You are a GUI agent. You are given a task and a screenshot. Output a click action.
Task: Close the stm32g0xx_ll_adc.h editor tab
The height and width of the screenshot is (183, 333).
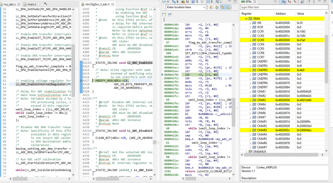coord(113,4)
